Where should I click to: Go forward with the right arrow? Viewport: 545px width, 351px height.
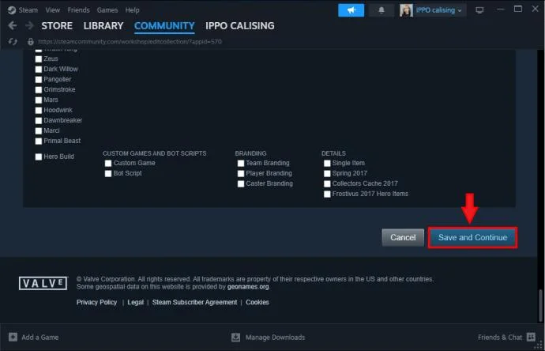point(29,25)
